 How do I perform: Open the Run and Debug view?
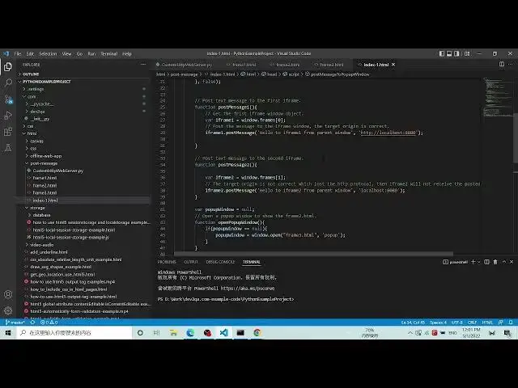[7, 116]
